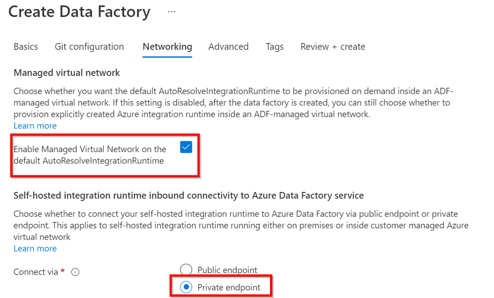Click the 'Managed virtual network' section heading
The width and height of the screenshot is (494, 298).
[67, 73]
